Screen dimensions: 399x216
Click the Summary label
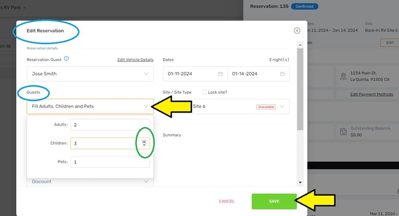(x=172, y=135)
